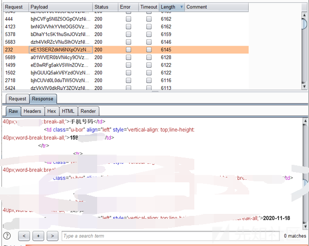Go to previous search match button
The image size is (309, 246).
tap(24, 236)
